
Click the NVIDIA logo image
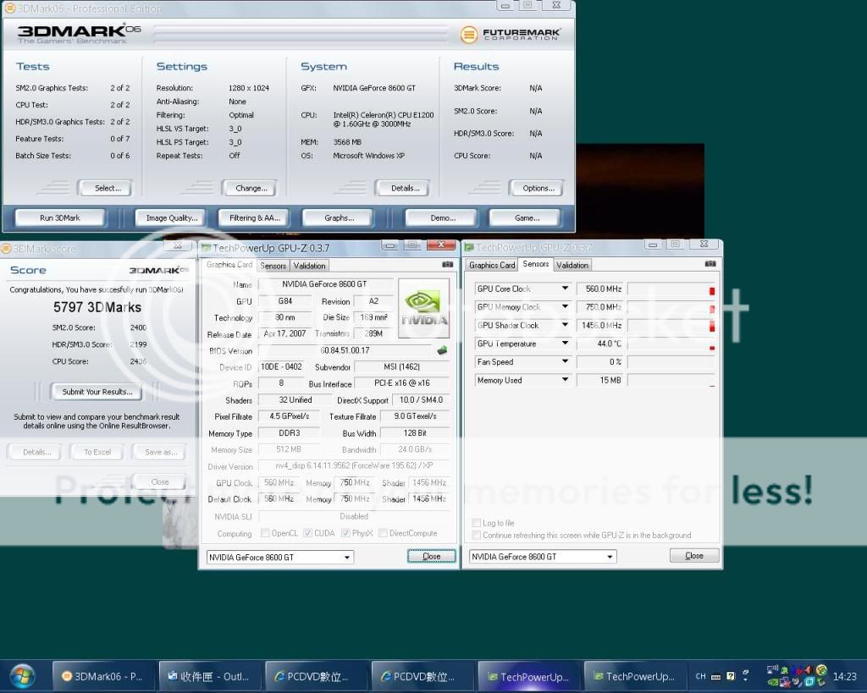423,309
